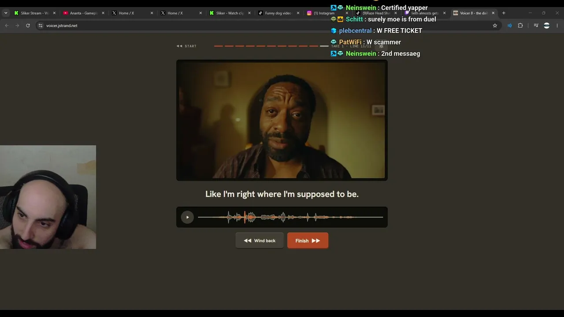Reload the voicer.jstrand.net page
Image resolution: width=564 pixels, height=317 pixels.
pos(28,26)
